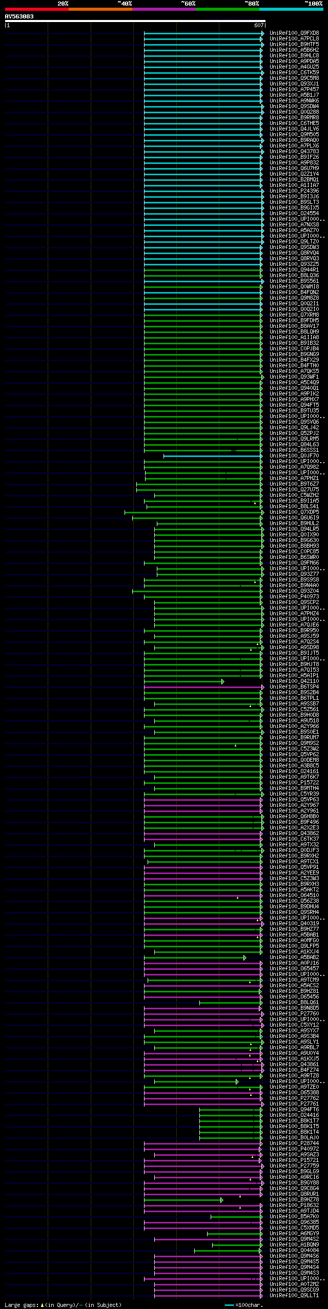The height and width of the screenshot is (1309, 328).
Task: Select hit label UniRef100_P18632
Action: pyautogui.click(x=294, y=1206)
